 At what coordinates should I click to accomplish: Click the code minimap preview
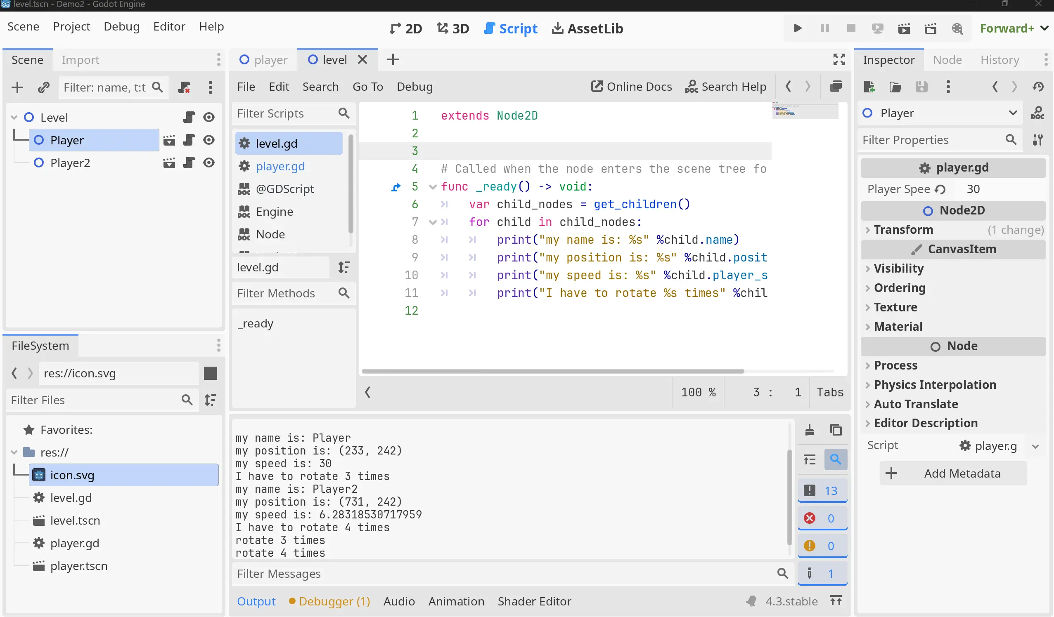[x=805, y=111]
